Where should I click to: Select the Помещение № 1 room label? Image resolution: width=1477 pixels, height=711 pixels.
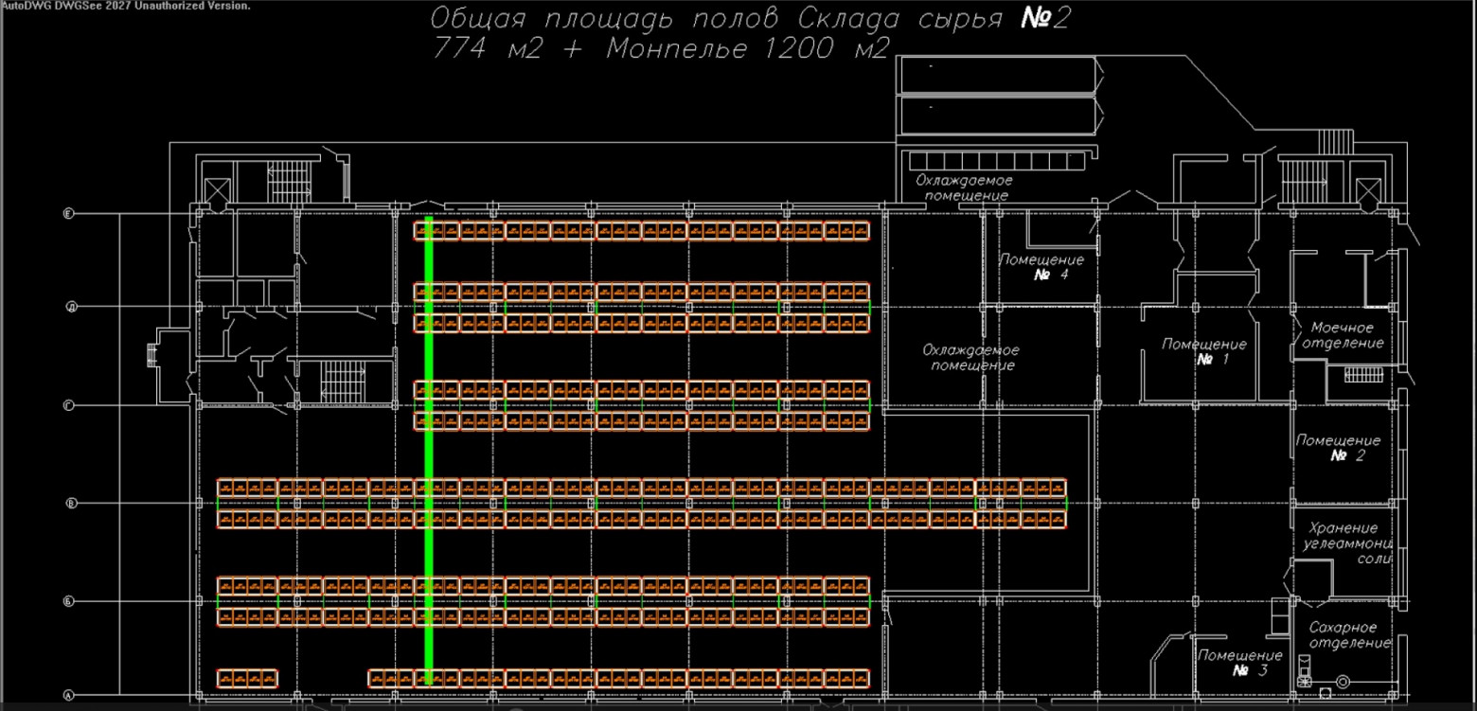(x=1204, y=352)
